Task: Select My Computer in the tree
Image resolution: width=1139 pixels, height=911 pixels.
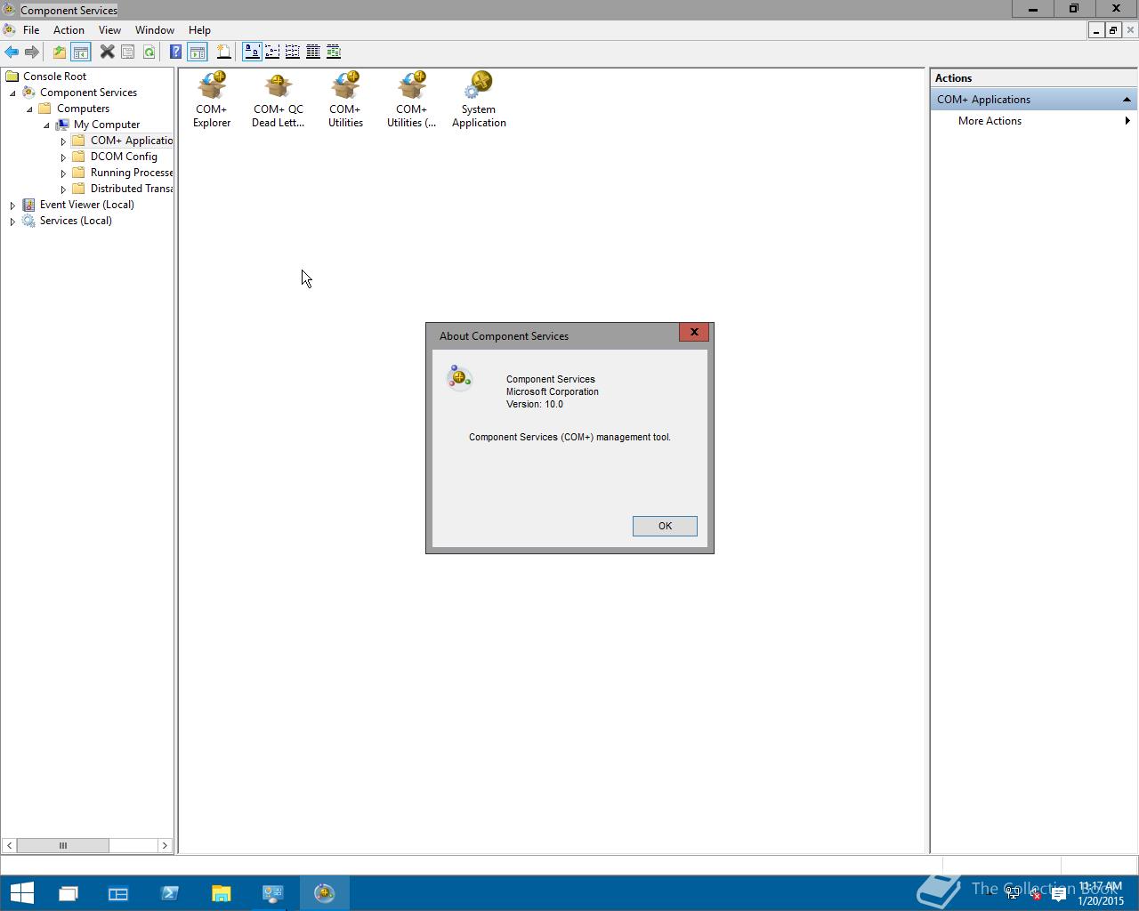Action: tap(107, 125)
